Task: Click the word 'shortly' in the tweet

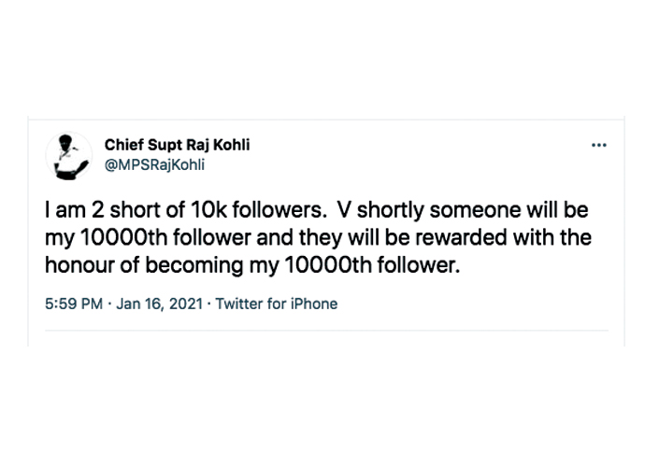Action: point(391,210)
